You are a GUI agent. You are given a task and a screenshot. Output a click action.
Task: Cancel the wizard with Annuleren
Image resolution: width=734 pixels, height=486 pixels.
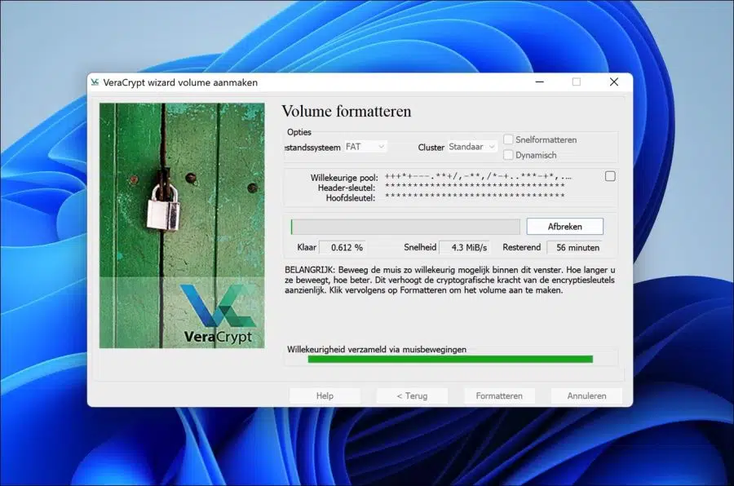coord(586,395)
